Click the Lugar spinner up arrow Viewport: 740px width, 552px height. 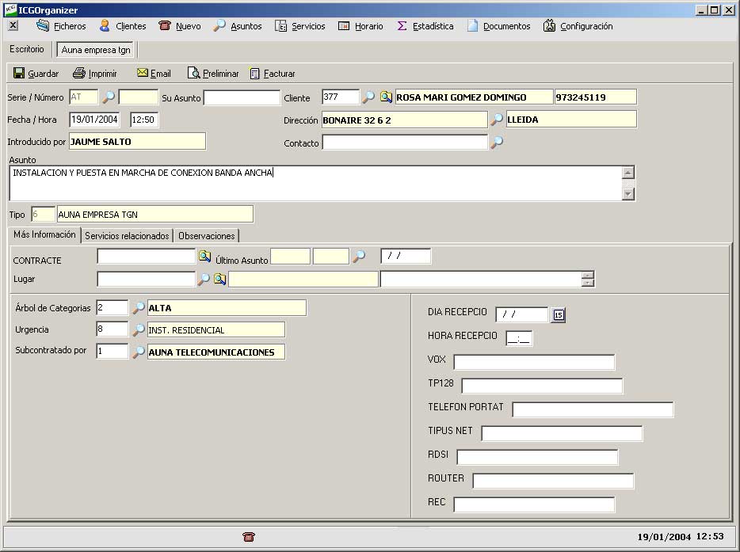pos(587,275)
